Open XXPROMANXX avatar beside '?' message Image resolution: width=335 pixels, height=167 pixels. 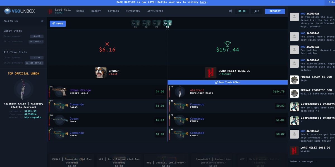[294, 120]
